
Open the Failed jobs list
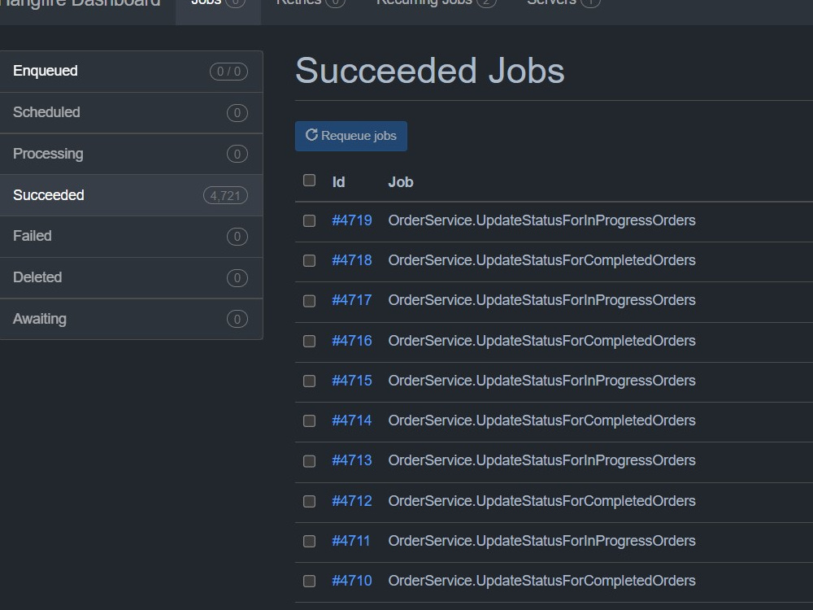[131, 237]
